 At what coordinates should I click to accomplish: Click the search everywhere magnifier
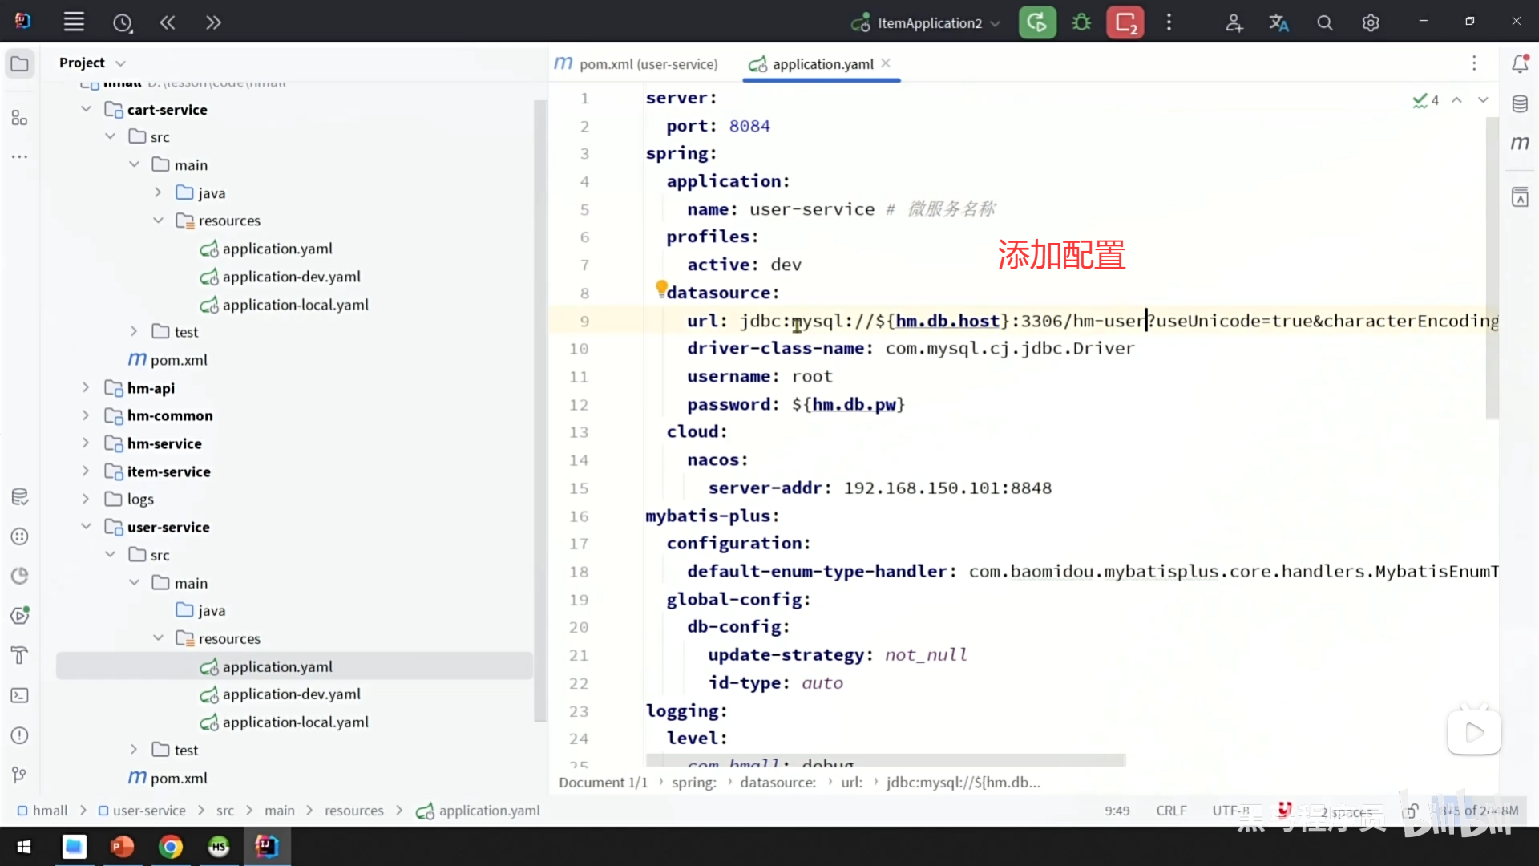1325,23
